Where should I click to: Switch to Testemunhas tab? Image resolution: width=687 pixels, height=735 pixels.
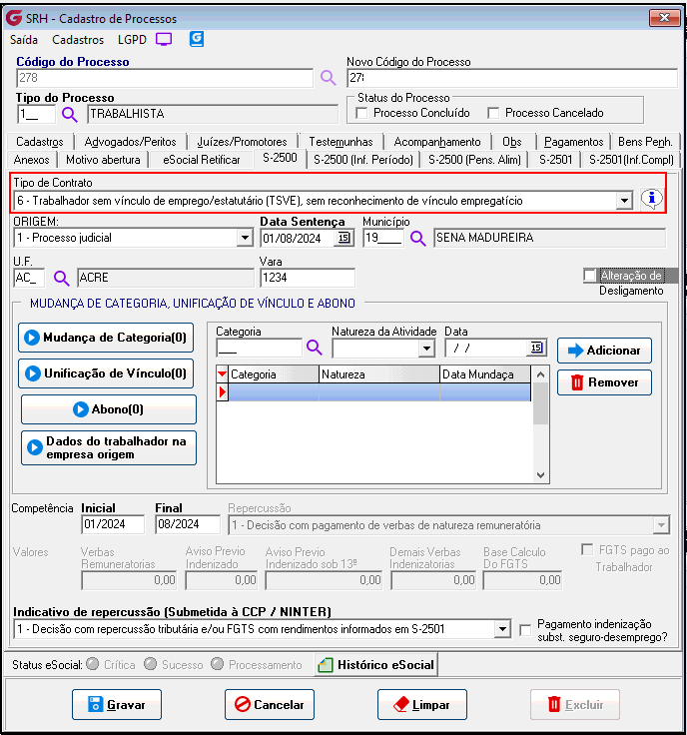pos(341,142)
